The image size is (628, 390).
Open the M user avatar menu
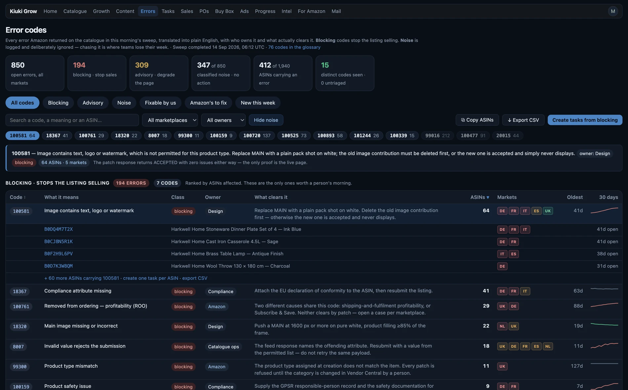coord(613,11)
